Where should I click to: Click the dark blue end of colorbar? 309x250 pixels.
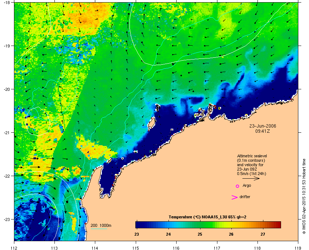coord(138,225)
